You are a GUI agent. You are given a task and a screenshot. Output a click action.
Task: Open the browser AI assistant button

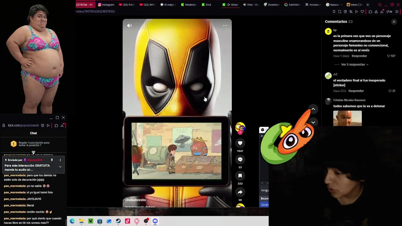[x=389, y=12]
